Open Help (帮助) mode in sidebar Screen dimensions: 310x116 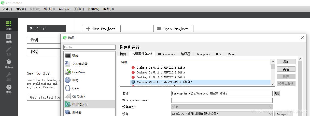(x=9, y=89)
